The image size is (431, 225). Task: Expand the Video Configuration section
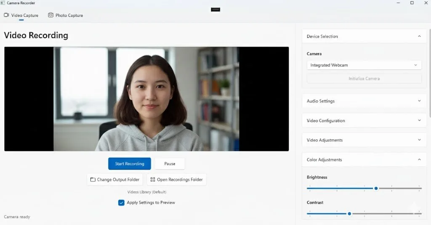(364, 121)
